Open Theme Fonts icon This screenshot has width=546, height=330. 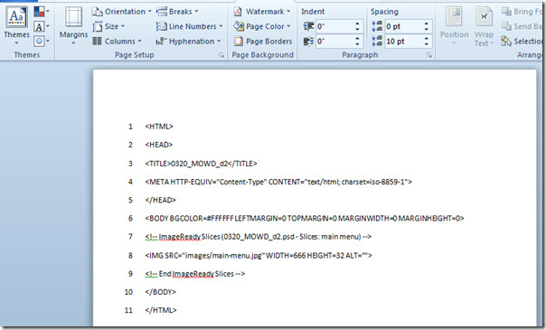click(x=41, y=26)
